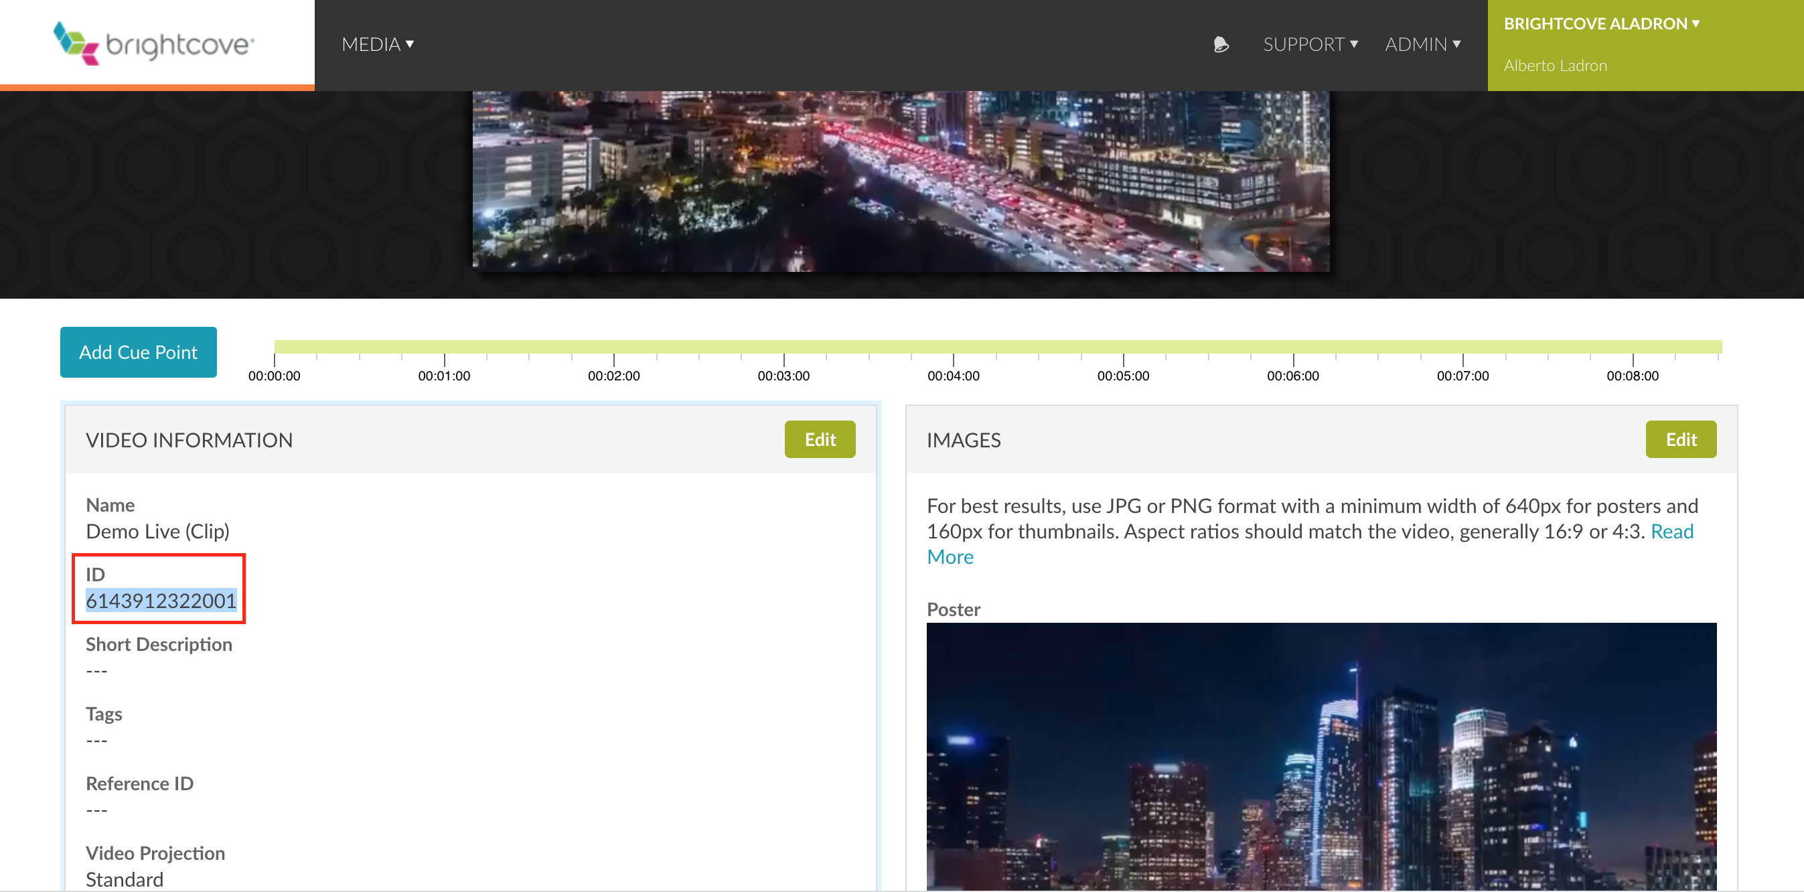1804x892 pixels.
Task: Click the Brightcove logo
Action: click(154, 44)
